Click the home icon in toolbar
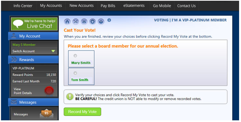 (x=67, y=22)
